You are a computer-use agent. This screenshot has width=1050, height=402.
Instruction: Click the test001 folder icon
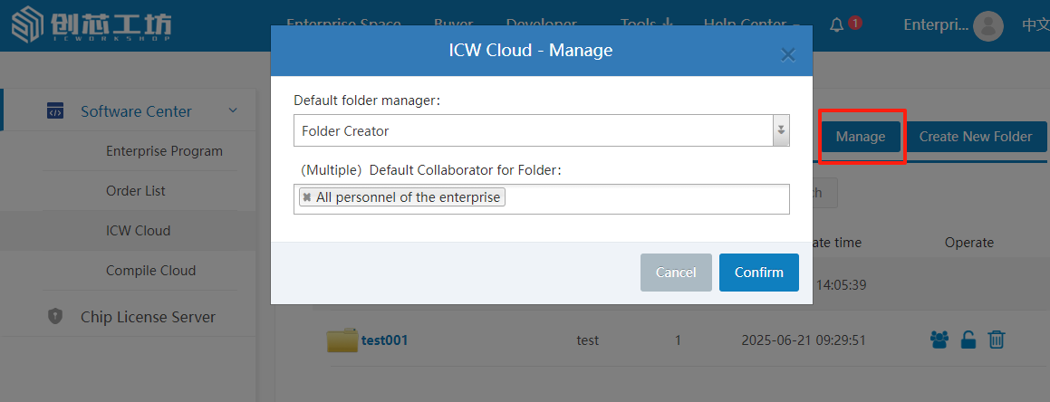click(x=342, y=340)
